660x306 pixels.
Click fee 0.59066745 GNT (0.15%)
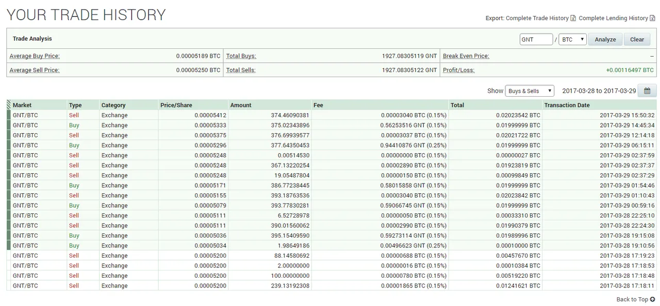point(414,206)
